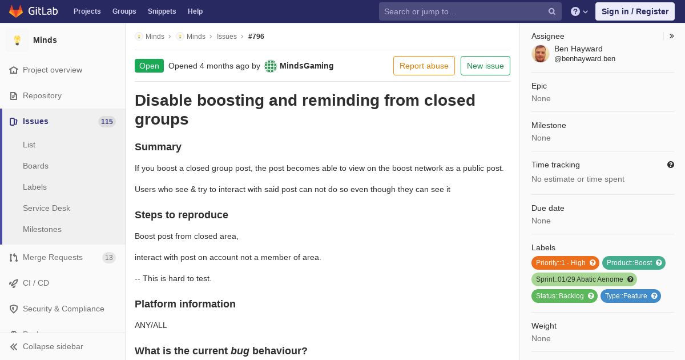Click Ben Hayward's avatar photo
This screenshot has width=685, height=360.
(x=541, y=53)
